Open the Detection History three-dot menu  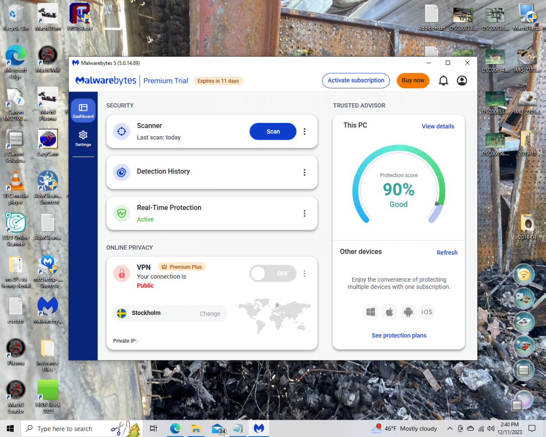[x=304, y=173]
